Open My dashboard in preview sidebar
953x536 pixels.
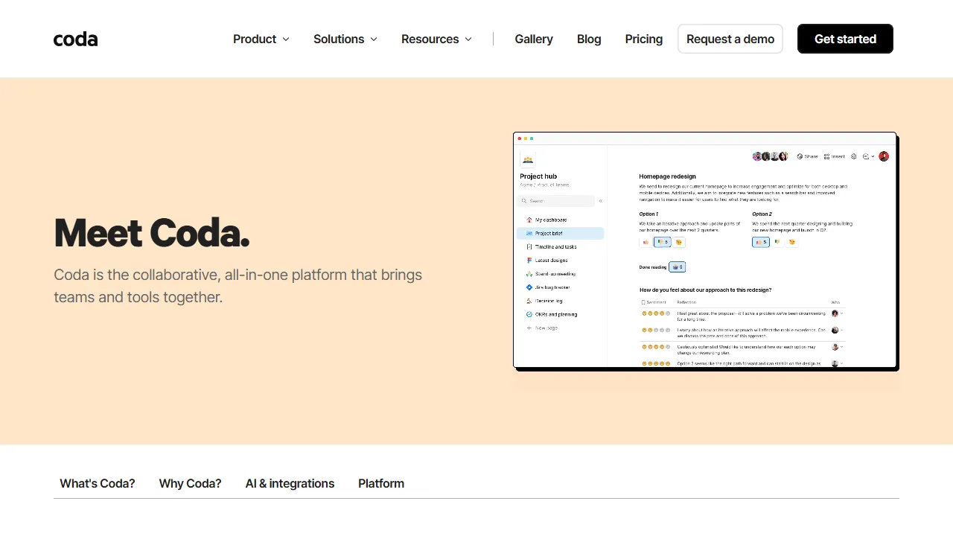546,220
